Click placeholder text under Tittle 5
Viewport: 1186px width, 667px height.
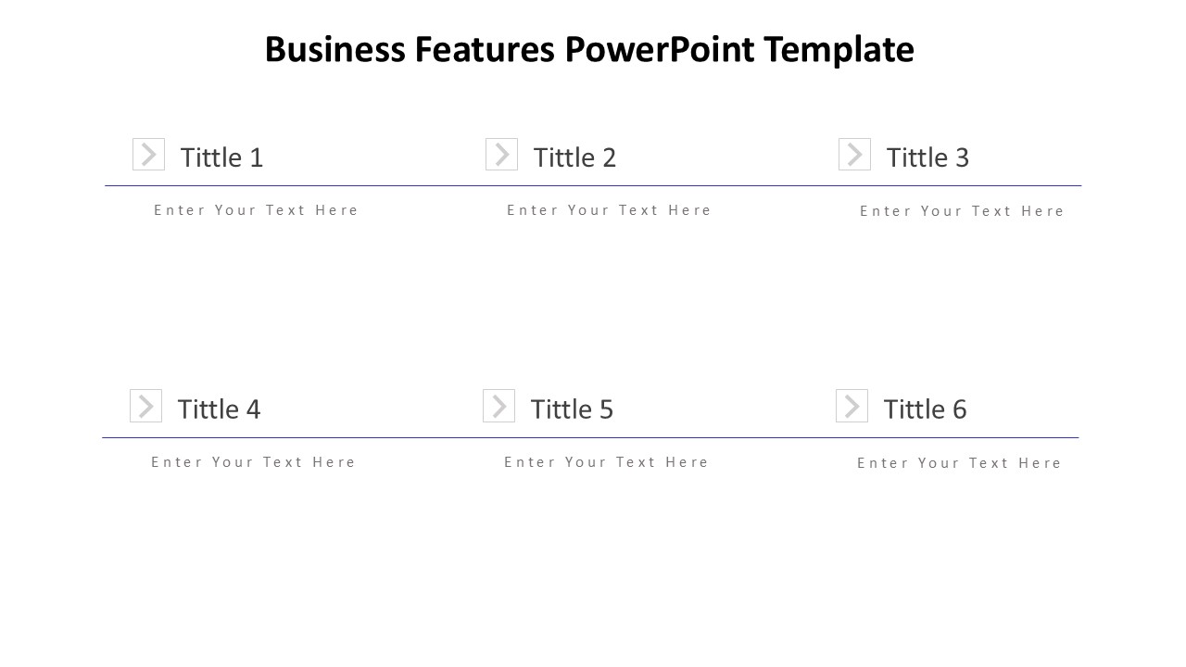click(607, 462)
